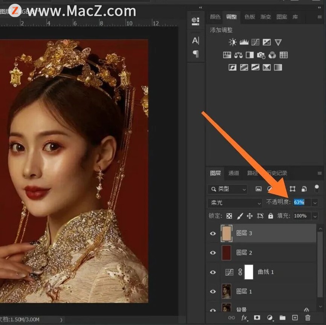Screen dimensions: 326x325
Task: Click the 63% opacity input field
Action: 302,202
